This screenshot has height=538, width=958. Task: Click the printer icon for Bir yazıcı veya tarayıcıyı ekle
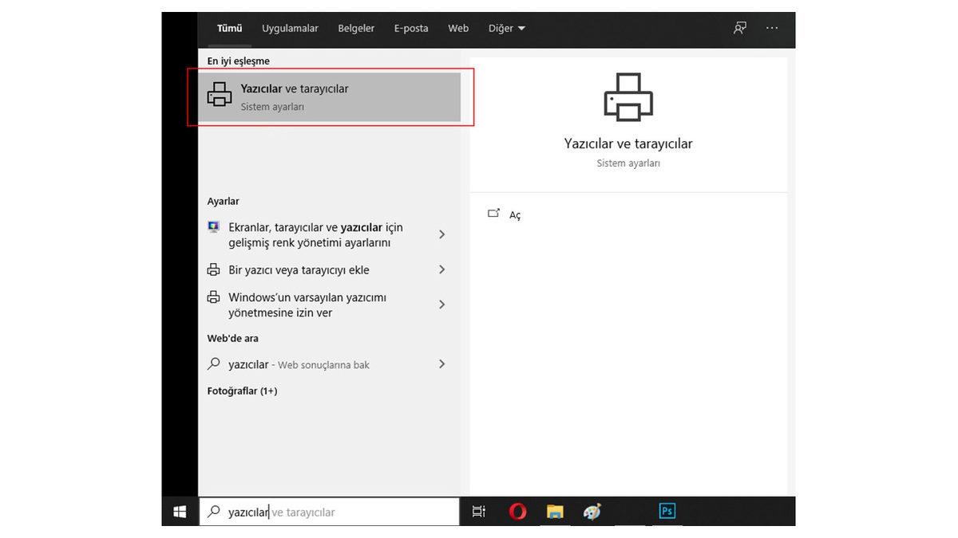pos(212,269)
